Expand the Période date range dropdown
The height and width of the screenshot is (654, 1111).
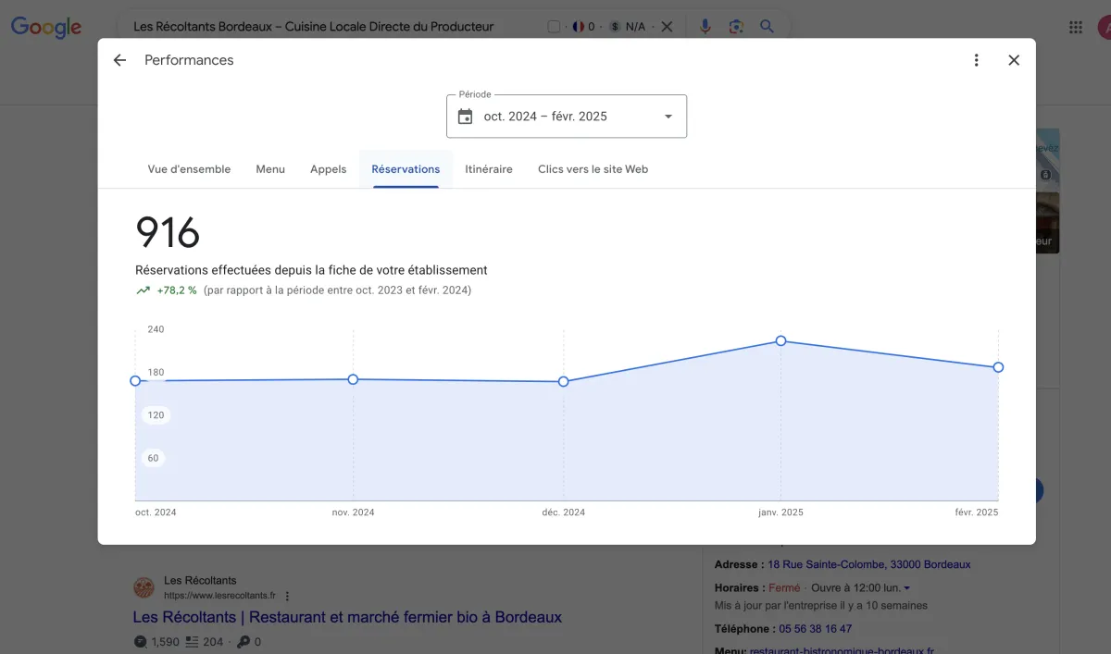(x=668, y=117)
